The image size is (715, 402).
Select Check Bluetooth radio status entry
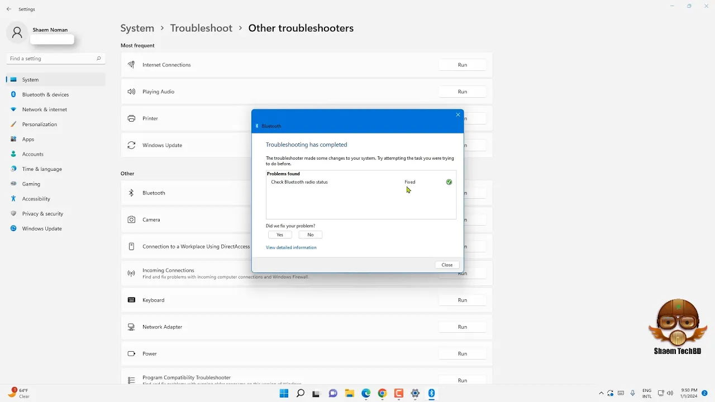coord(299,182)
